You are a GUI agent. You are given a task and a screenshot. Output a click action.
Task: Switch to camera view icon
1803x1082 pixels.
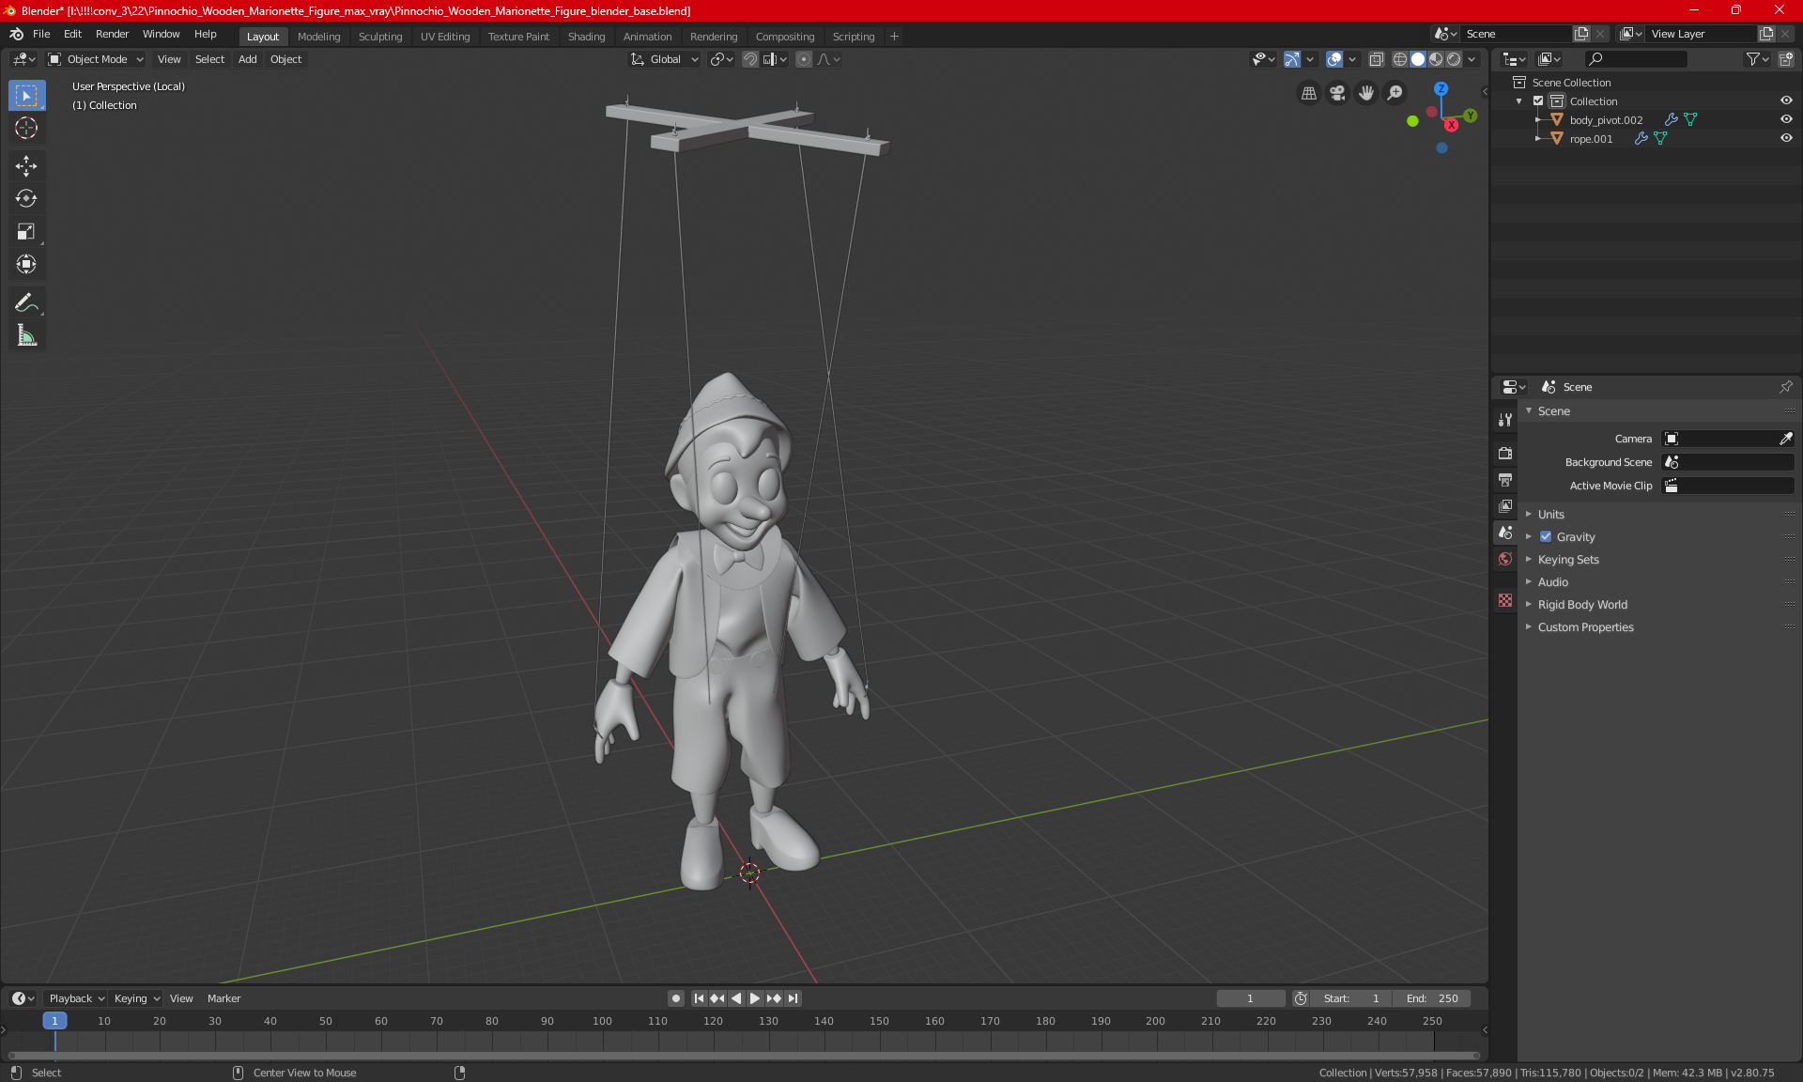(x=1337, y=93)
